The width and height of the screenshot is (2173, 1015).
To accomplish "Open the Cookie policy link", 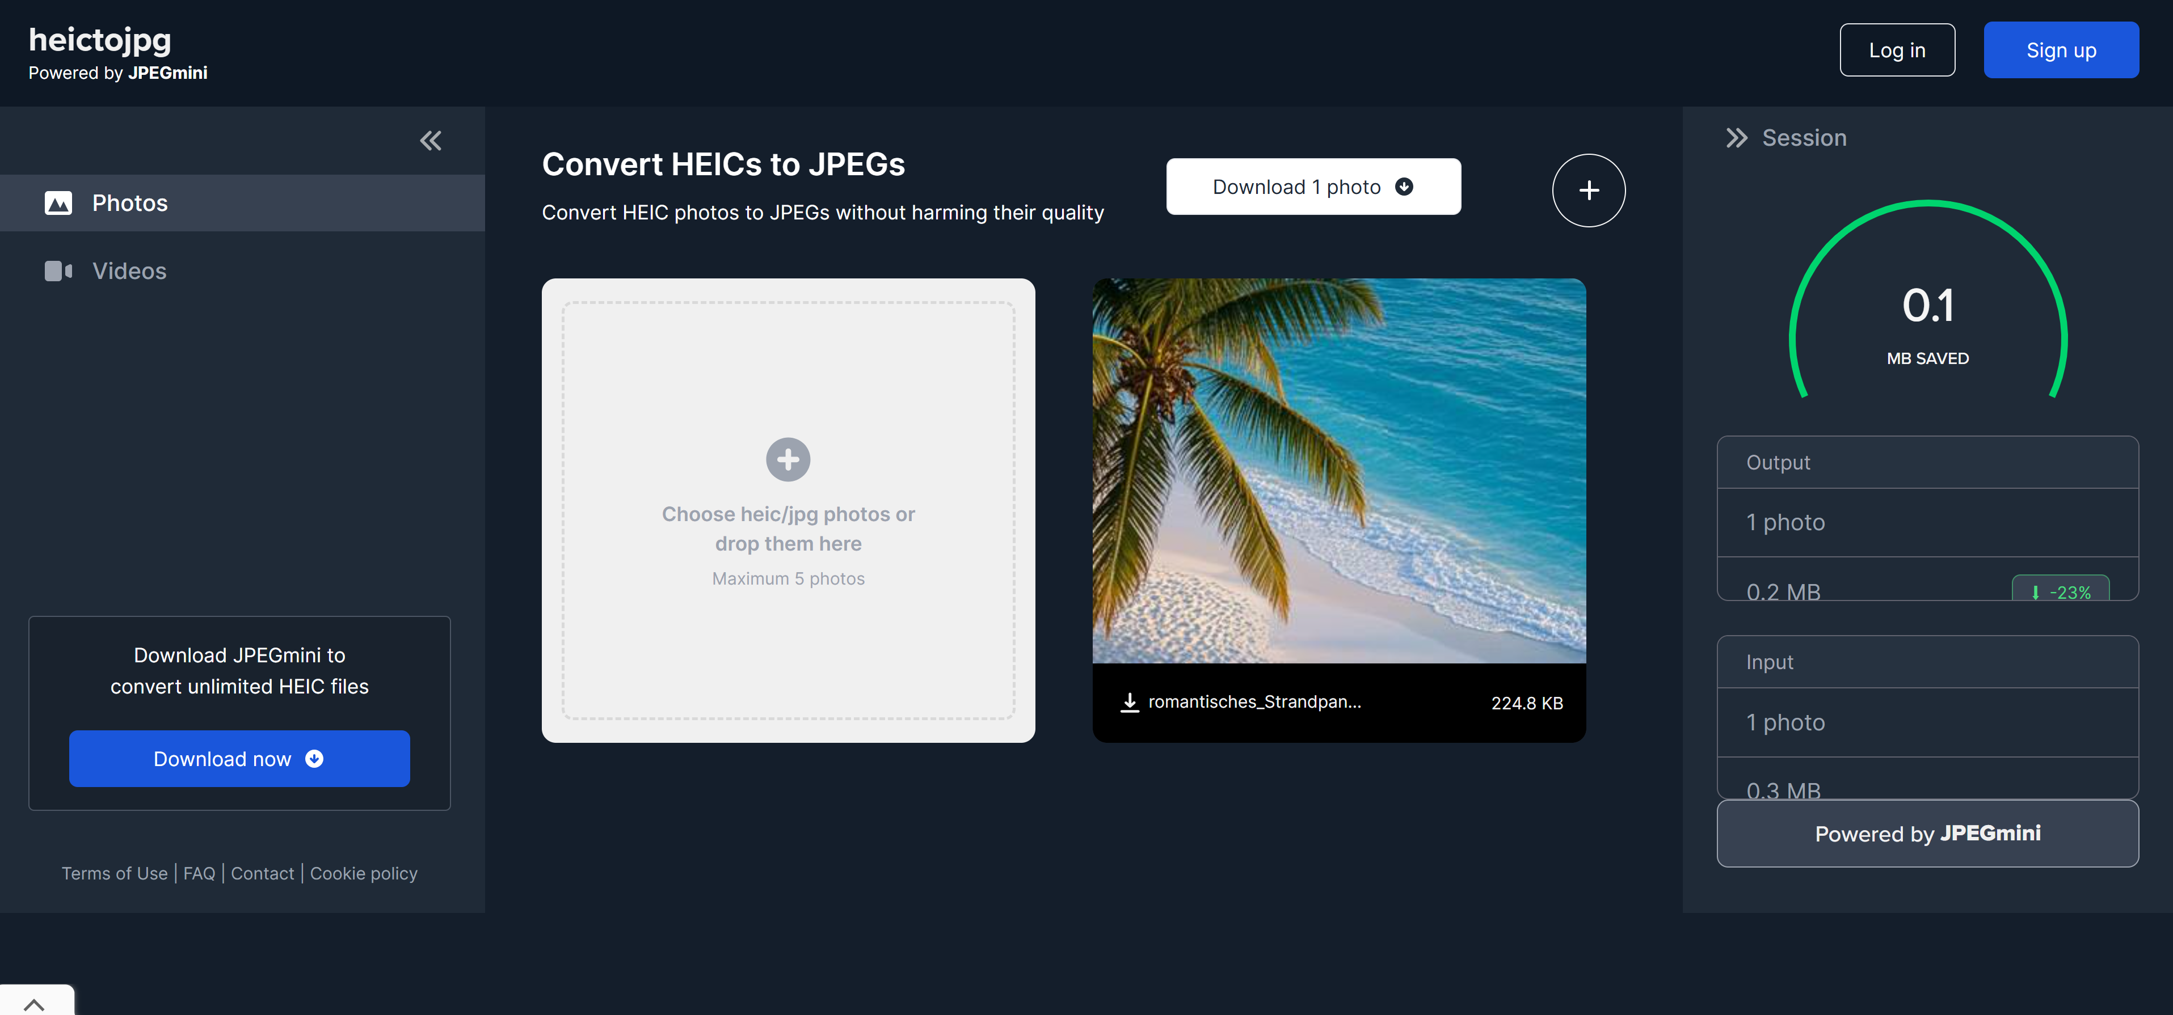I will coord(364,873).
